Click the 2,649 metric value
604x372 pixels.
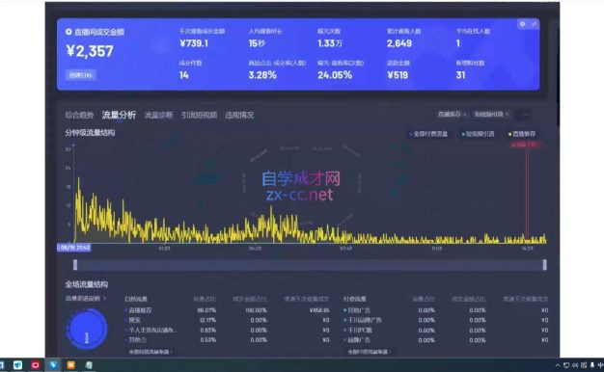click(x=399, y=43)
